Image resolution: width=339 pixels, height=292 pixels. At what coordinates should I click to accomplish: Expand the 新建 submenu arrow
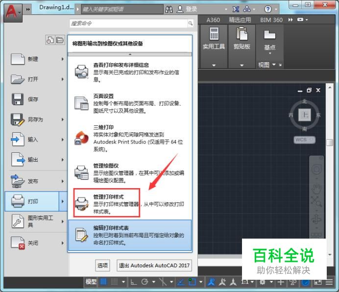click(63, 59)
